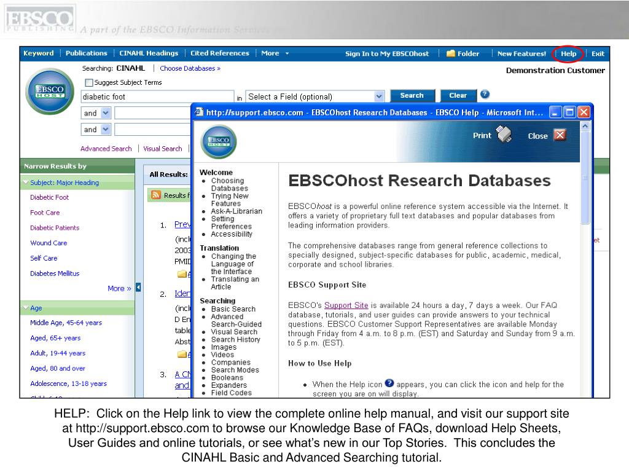Open Trying New Features help topic
Viewport: 629px width, 472px height.
[230, 200]
